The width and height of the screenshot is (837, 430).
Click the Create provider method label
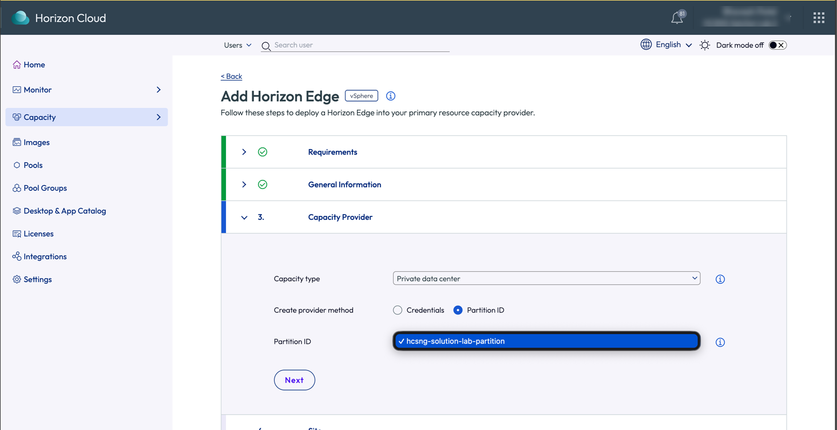[314, 310]
